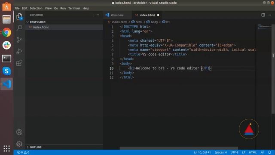275x155 pixels.
Task: Launch Ubuntu Software from the dock
Action: (x=7, y=6)
